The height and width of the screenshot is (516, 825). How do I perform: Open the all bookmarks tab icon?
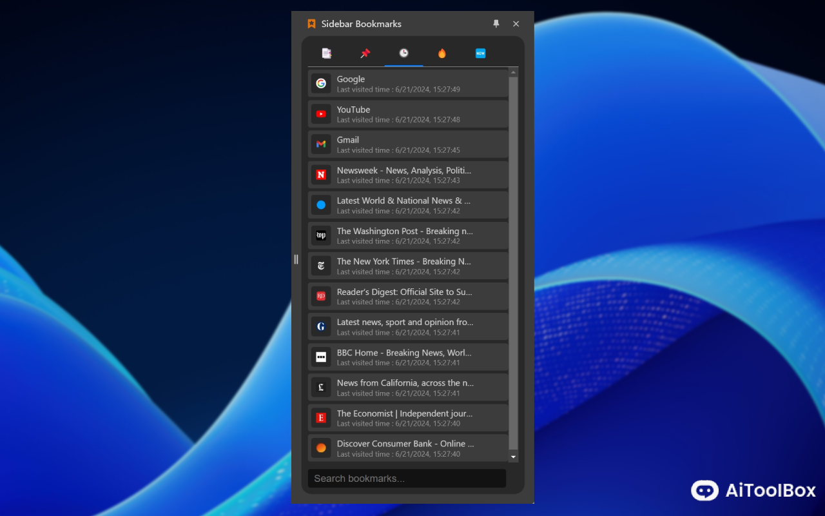[327, 54]
